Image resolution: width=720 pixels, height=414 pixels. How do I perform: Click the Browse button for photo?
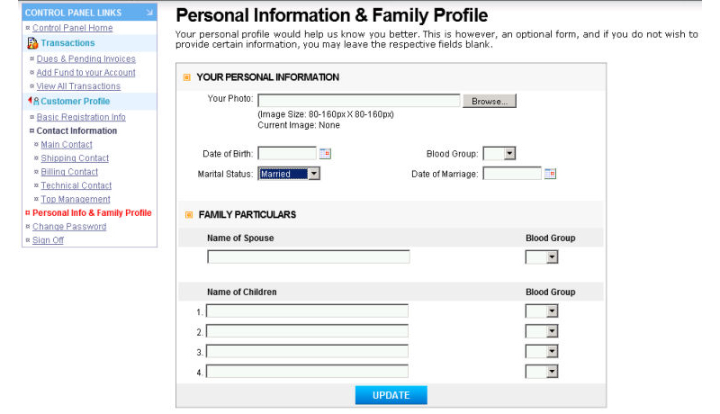(490, 101)
